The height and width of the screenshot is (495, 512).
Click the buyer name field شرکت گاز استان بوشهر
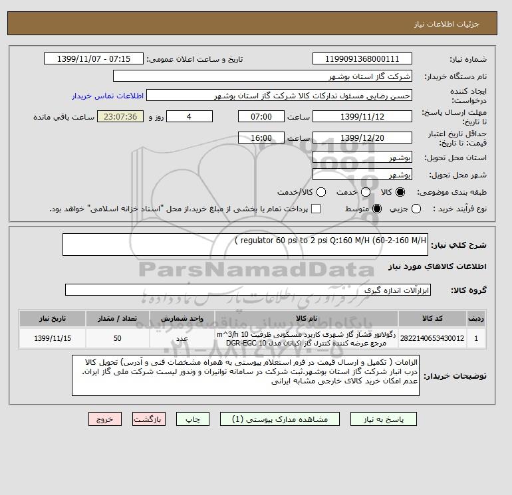tap(262, 76)
